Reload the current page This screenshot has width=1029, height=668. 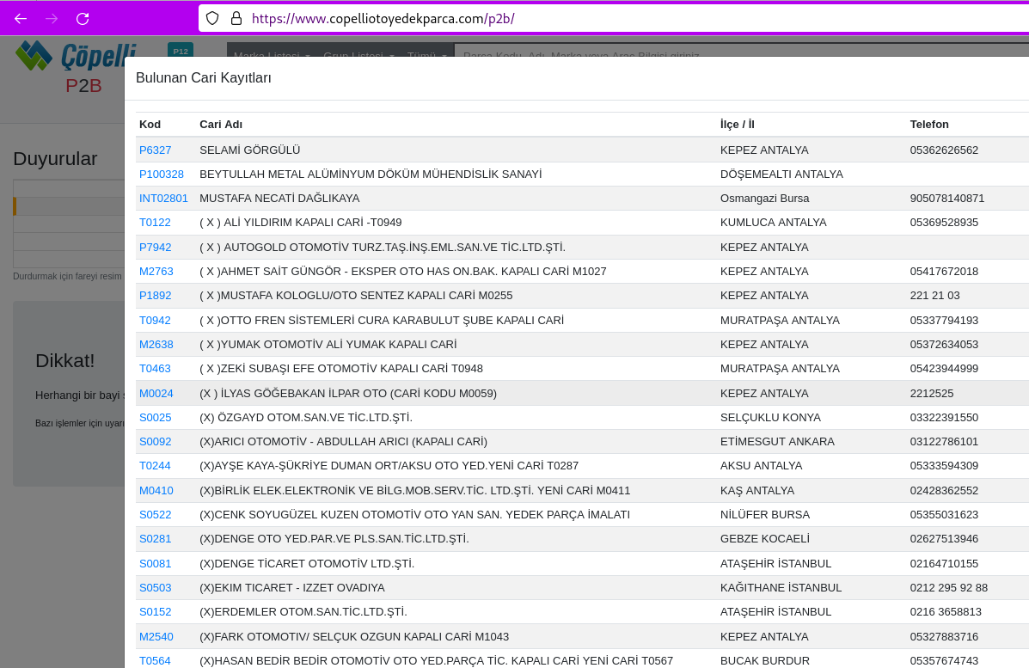[x=83, y=18]
